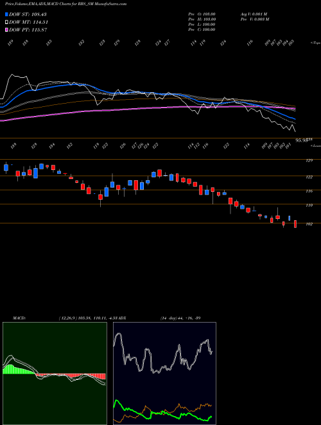Click the 116 price axis label

(x=309, y=191)
